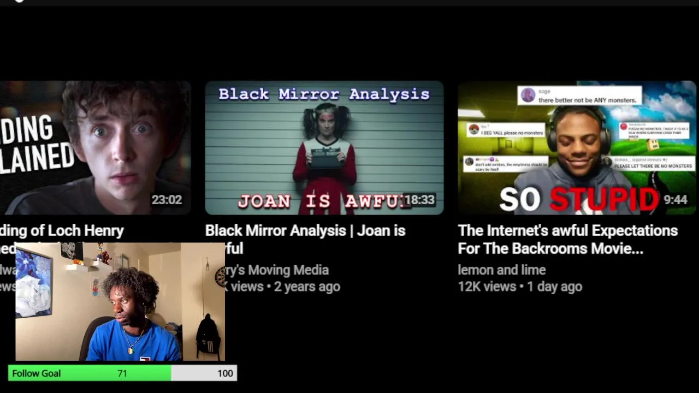Click the Follow Goal target number 100
This screenshot has height=393, width=699.
click(x=225, y=373)
